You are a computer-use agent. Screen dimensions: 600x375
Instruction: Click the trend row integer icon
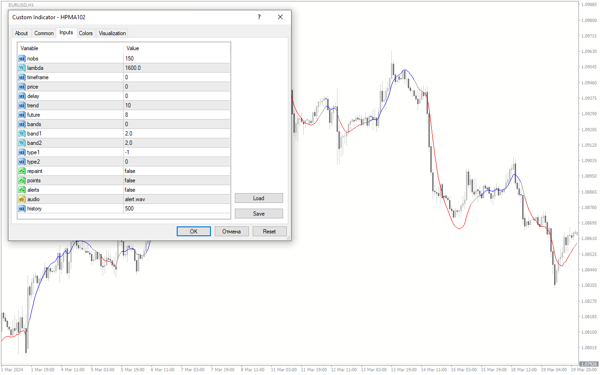(22, 105)
